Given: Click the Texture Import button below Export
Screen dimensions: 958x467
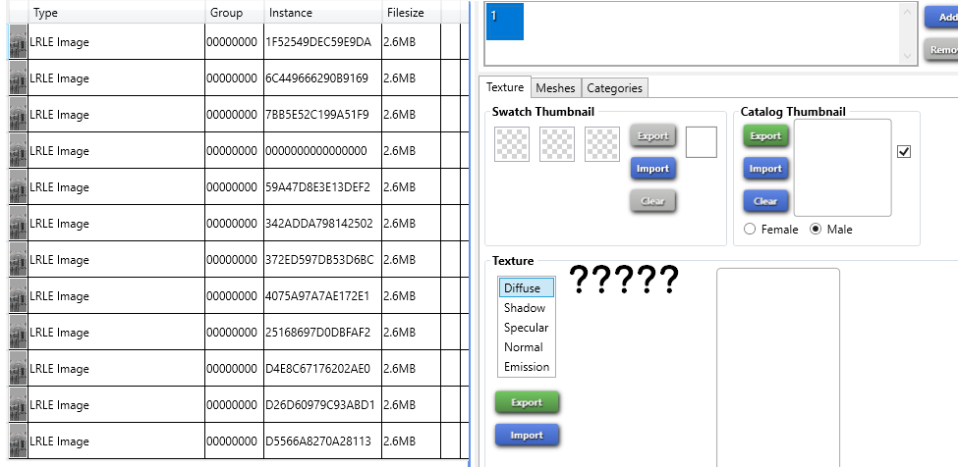Looking at the screenshot, I should [x=527, y=436].
